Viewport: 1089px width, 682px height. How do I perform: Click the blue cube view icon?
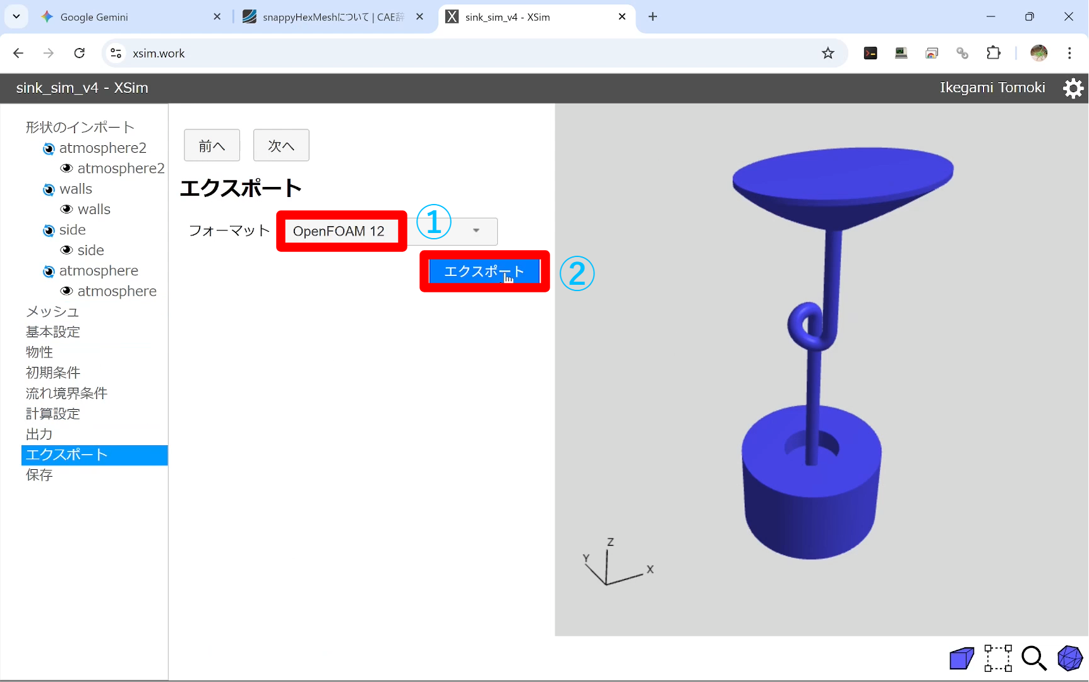[x=961, y=659]
